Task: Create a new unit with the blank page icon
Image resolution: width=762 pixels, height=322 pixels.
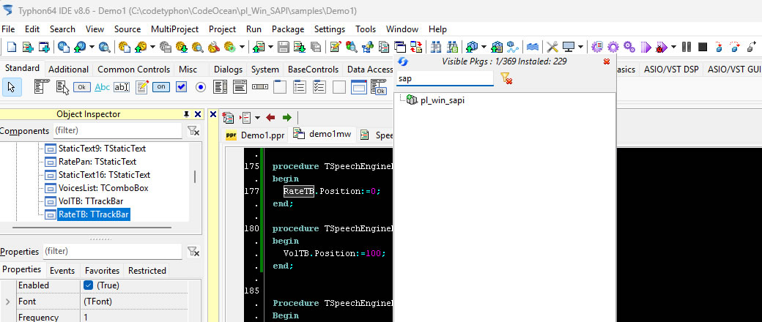Action: click(x=11, y=47)
